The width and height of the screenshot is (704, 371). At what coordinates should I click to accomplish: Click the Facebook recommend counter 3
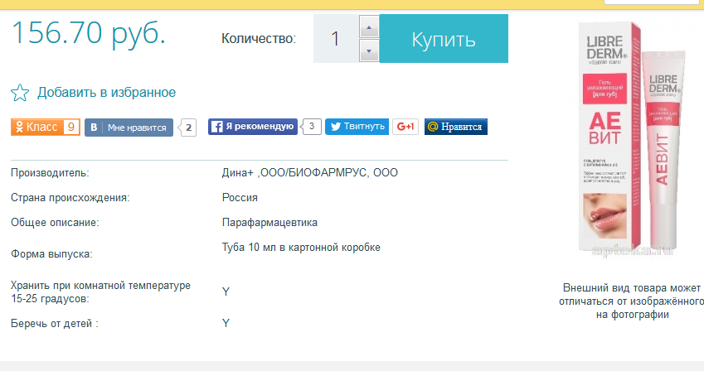tap(311, 127)
